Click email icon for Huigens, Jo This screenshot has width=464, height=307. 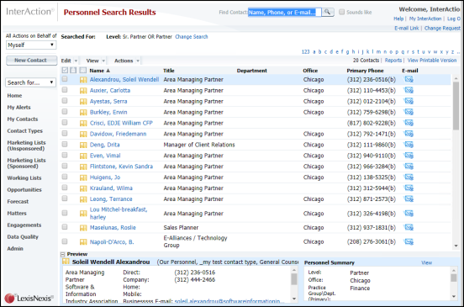click(409, 177)
